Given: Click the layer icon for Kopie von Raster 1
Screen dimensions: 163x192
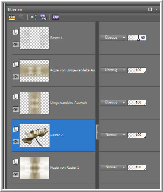Looking at the screenshot, I should 16,162.
